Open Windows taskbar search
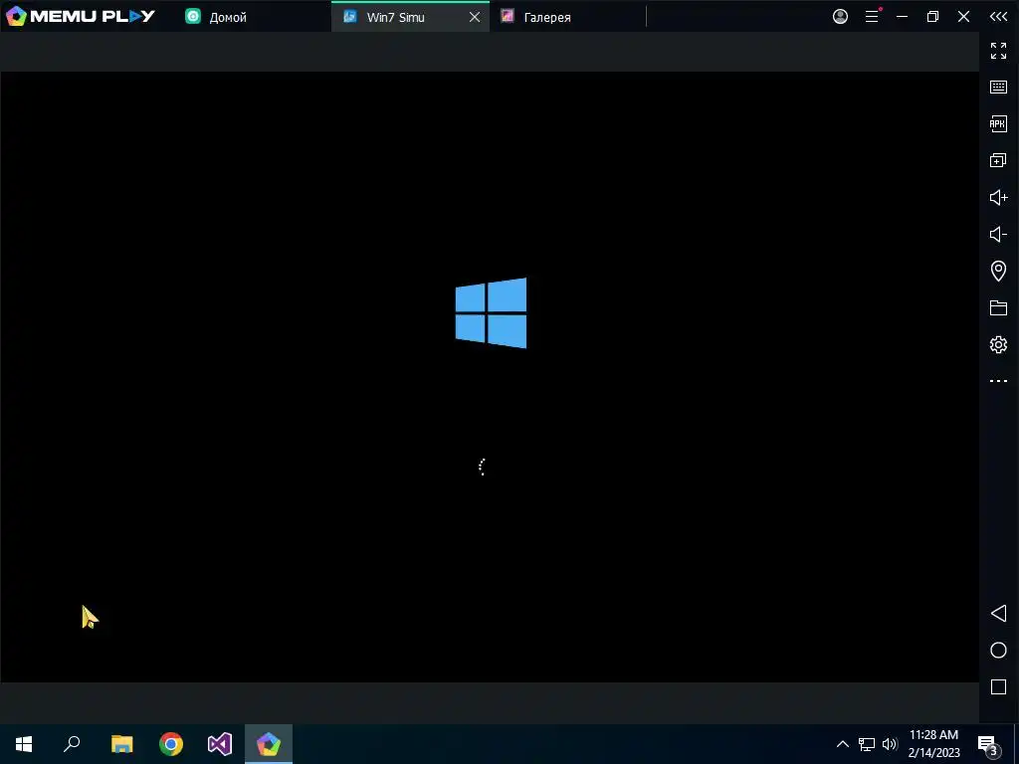The image size is (1019, 764). click(72, 744)
